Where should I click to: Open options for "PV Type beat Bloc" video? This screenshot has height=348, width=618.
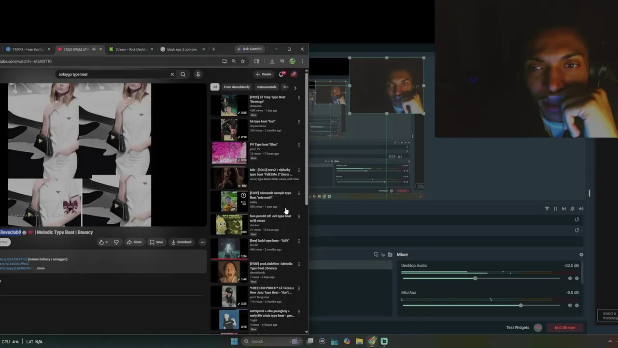[x=299, y=145]
